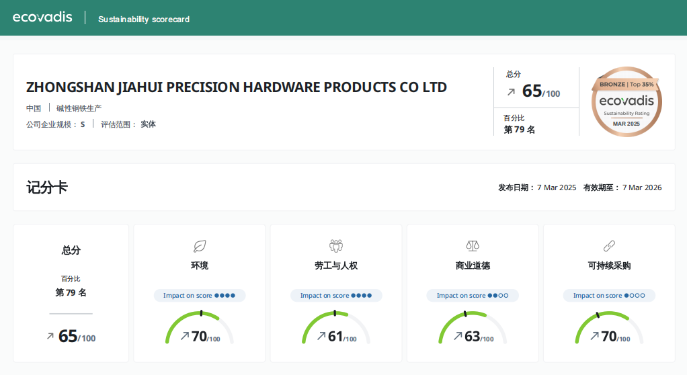
Task: Click the 劳工与人权 people icon
Action: [x=336, y=245]
